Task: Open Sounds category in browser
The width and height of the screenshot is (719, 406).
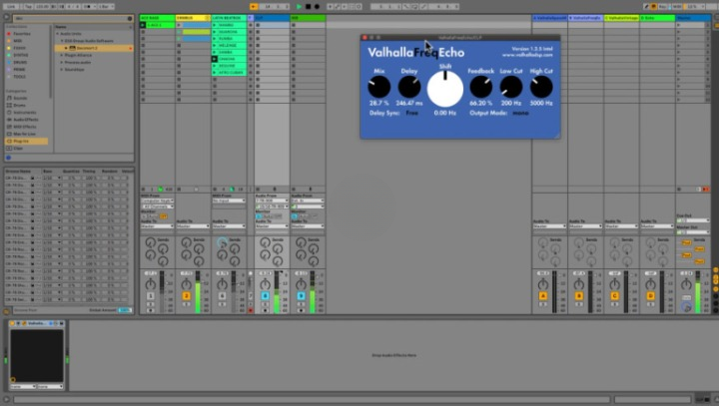Action: tap(20, 98)
